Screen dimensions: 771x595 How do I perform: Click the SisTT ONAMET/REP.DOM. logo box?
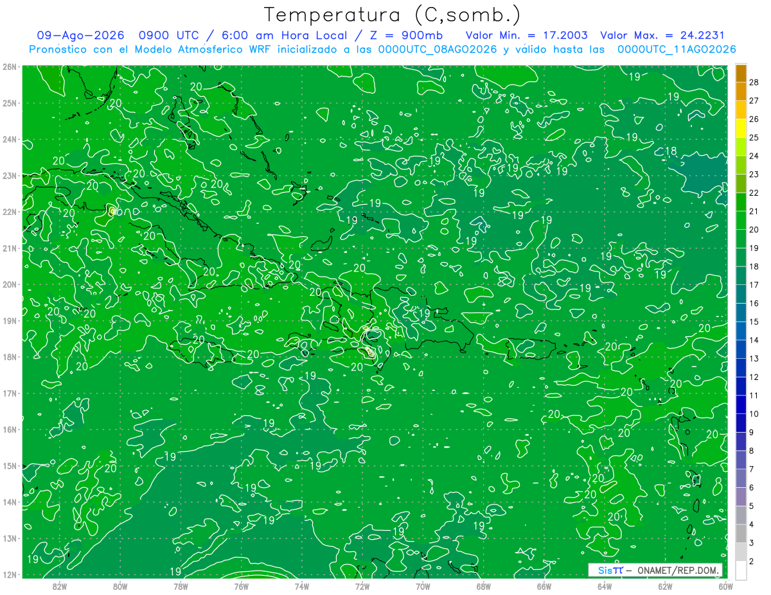click(655, 570)
